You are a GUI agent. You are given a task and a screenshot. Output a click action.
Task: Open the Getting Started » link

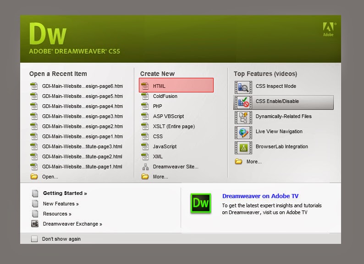tap(65, 193)
